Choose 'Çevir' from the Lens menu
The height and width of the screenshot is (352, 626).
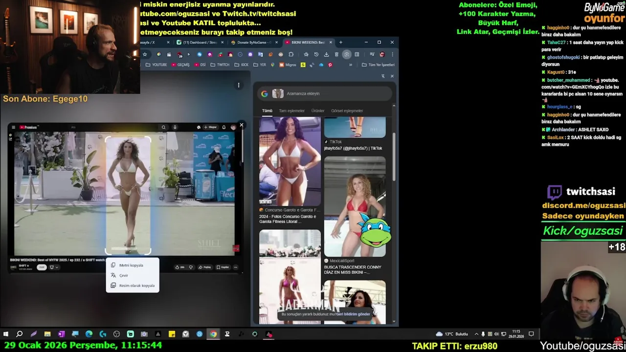click(x=132, y=275)
